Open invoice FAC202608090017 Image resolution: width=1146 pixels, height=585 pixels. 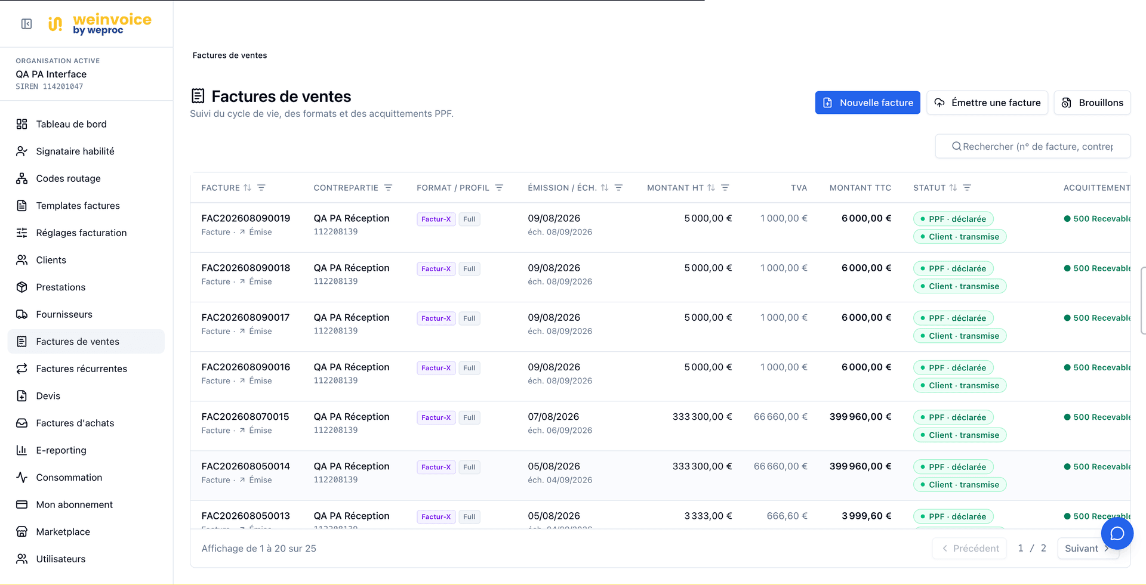[245, 317]
